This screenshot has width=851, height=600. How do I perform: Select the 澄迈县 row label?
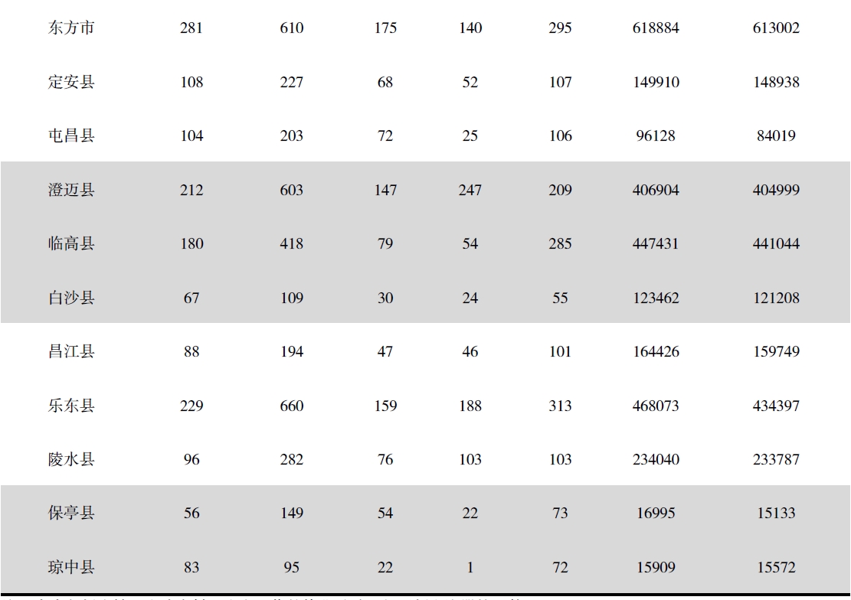(71, 190)
